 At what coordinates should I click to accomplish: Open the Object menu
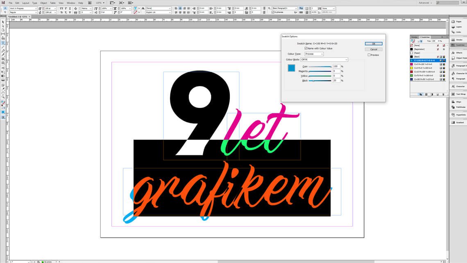point(43,3)
